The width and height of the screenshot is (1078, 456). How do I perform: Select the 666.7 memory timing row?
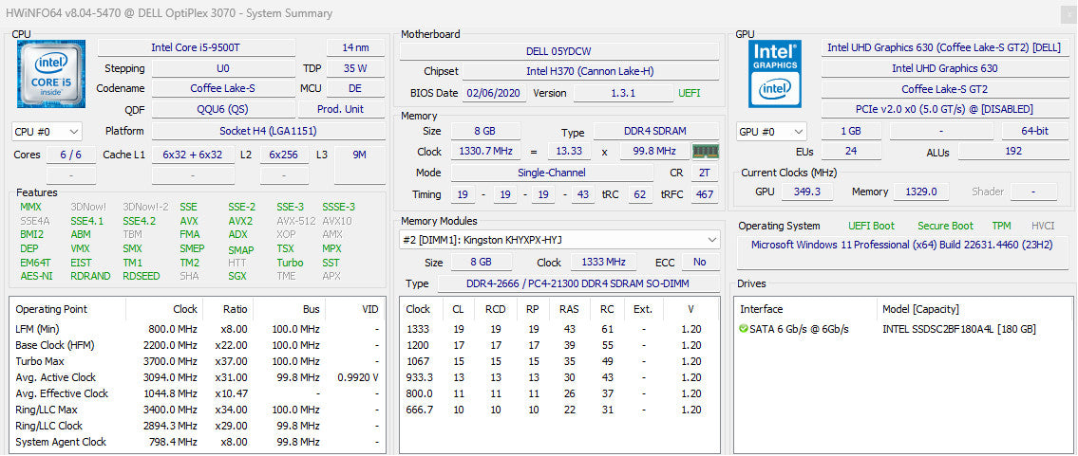(559, 410)
